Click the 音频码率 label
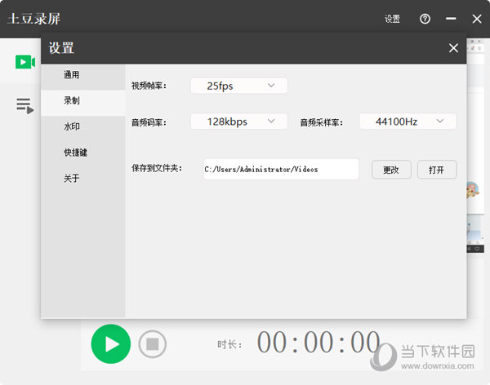Screen dimensions: 490x385 point(149,122)
